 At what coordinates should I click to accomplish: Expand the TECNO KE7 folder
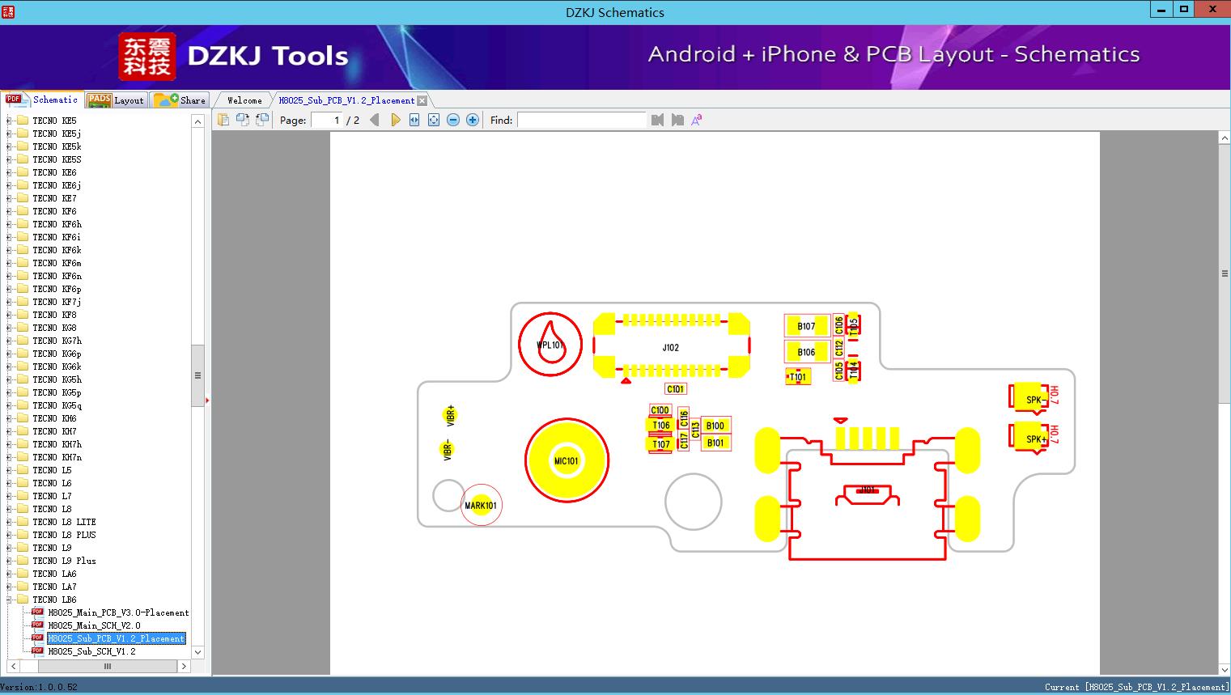(x=9, y=198)
